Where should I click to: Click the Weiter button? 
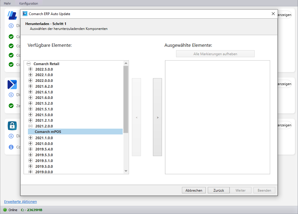click(240, 190)
